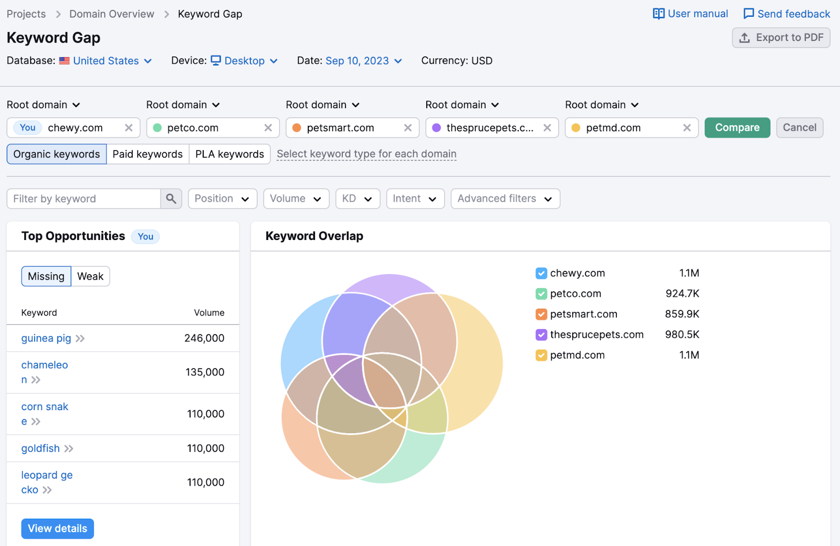Click the Keyword Gap breadcrumb
Viewport: 840px width, 546px height.
[210, 14]
